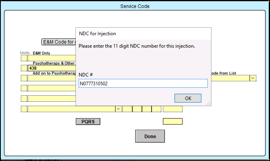Click the Psychotherapy field showing 438

coord(51,68)
